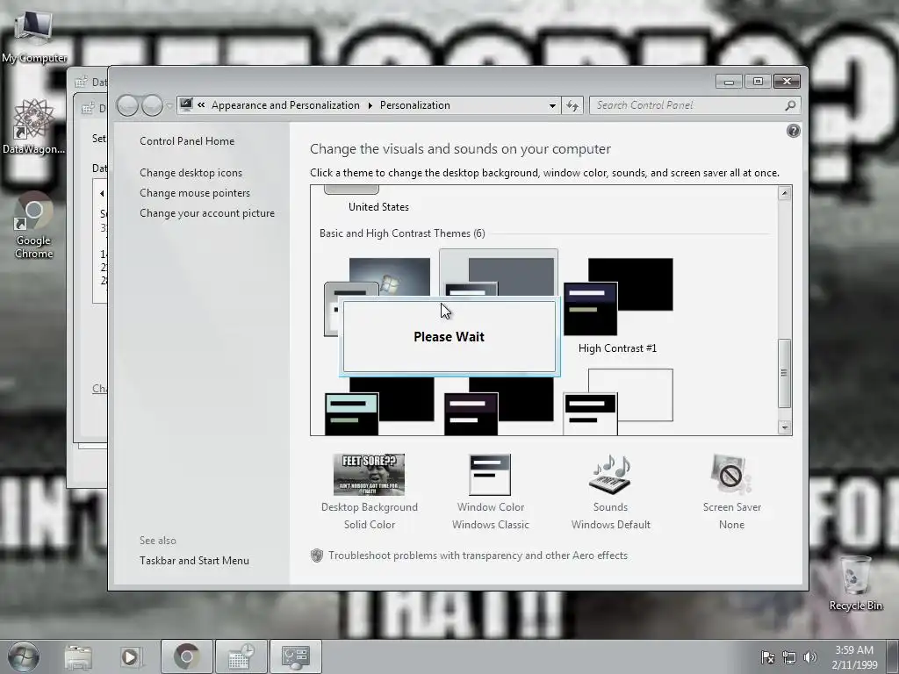899x674 pixels.
Task: Click the volume speaker tray icon
Action: (x=810, y=657)
